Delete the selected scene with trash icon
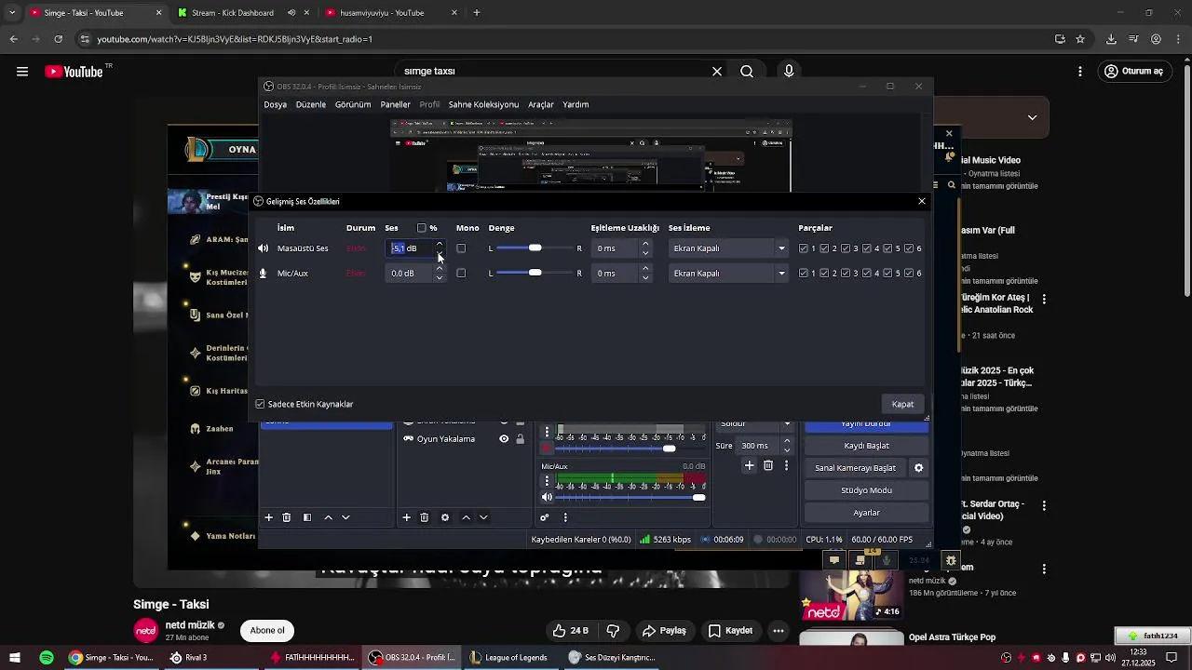 click(287, 517)
